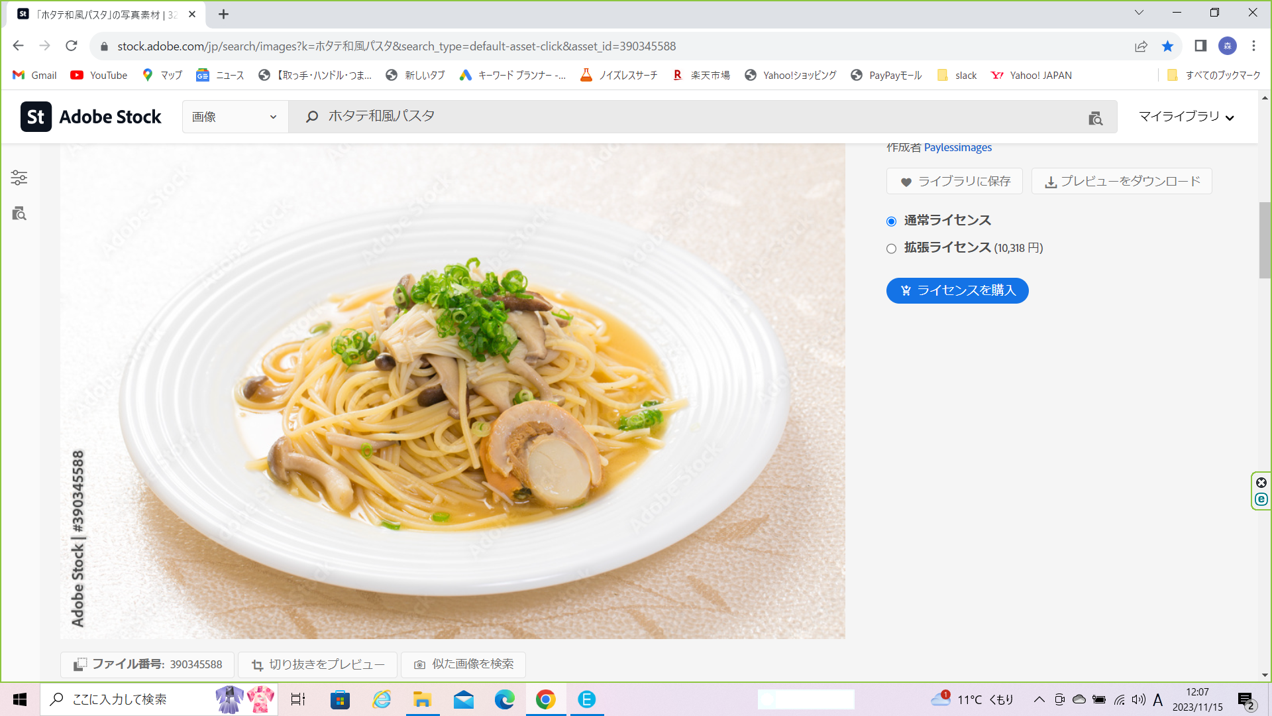Click the browser address bar URL
Viewport: 1272px width, 716px height.
tap(396, 46)
